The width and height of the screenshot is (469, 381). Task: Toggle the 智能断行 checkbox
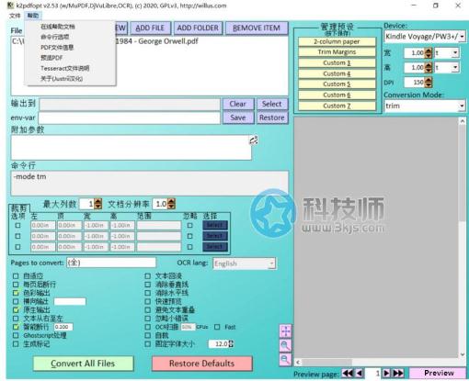point(16,327)
